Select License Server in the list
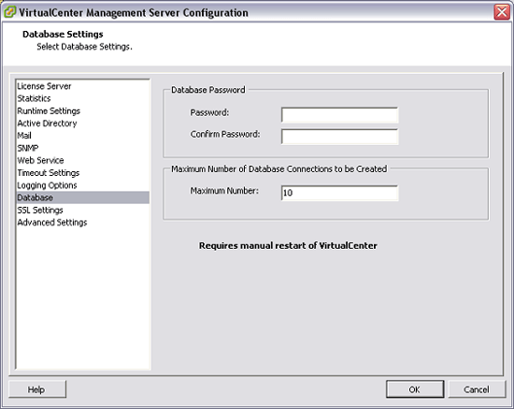The height and width of the screenshot is (409, 514). pyautogui.click(x=44, y=86)
